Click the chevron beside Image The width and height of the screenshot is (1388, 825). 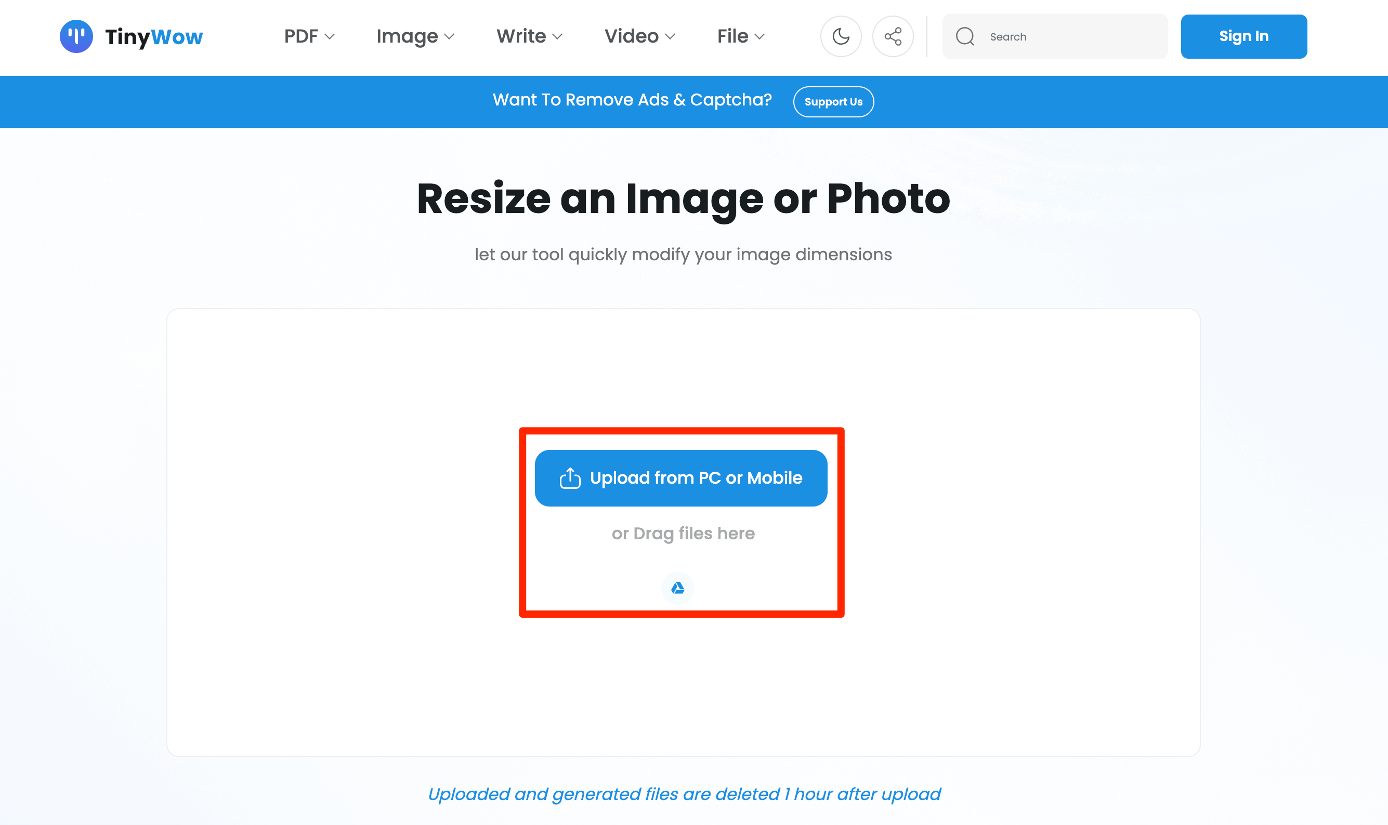tap(450, 37)
